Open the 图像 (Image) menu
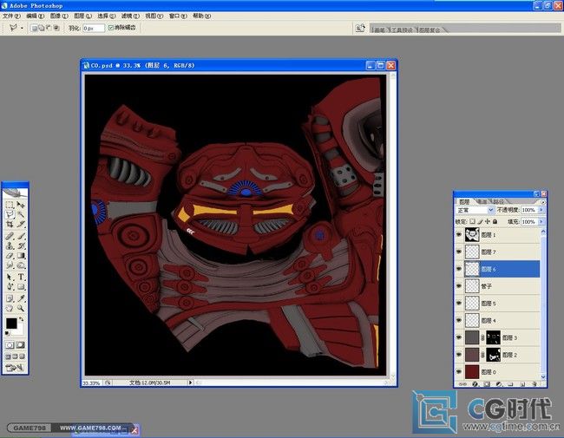 coord(59,16)
